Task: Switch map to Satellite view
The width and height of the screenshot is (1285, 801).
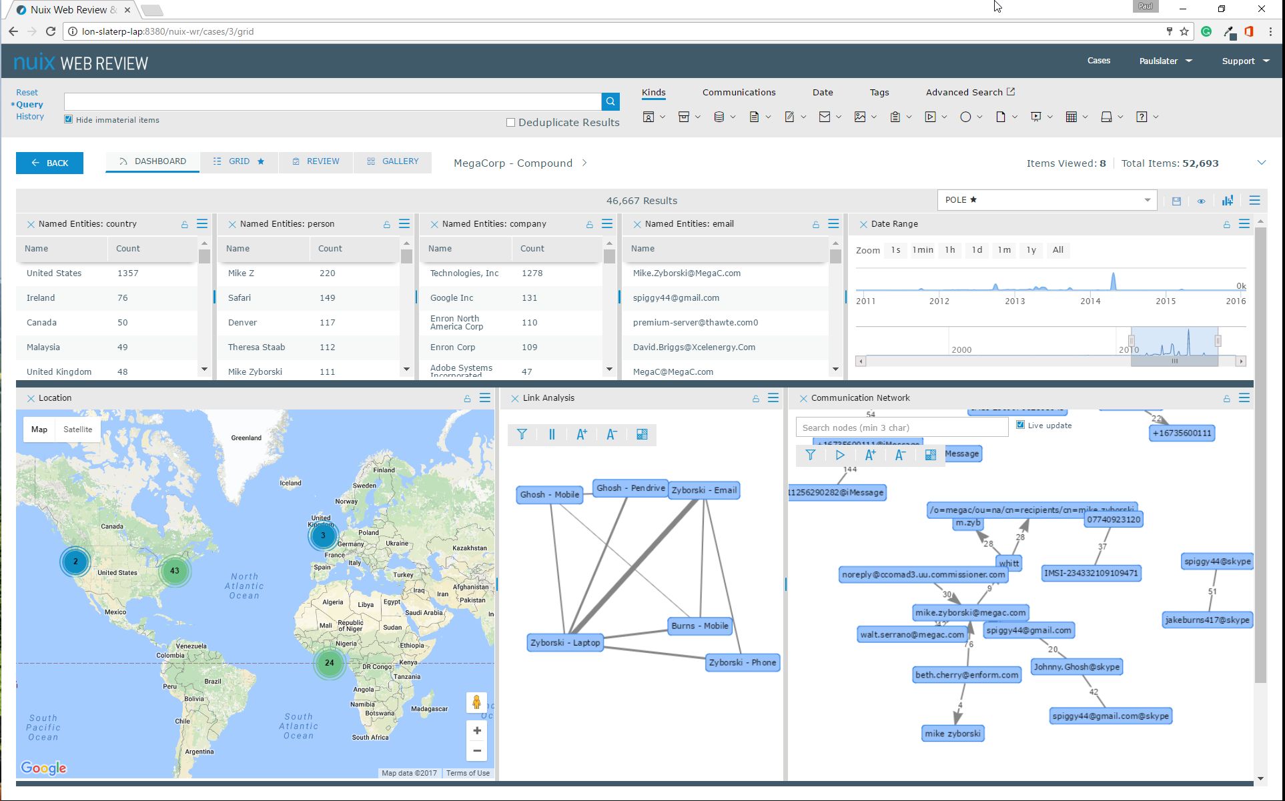Action: 77,430
